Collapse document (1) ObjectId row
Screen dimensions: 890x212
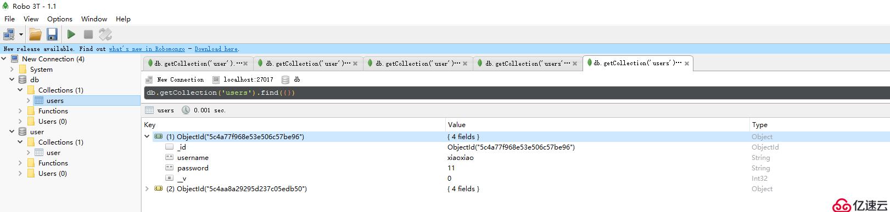[x=147, y=136]
